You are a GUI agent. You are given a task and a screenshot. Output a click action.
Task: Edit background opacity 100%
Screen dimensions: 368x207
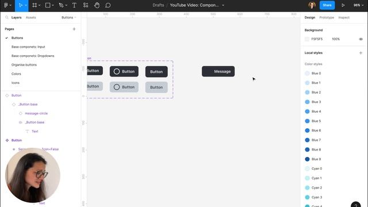[336, 39]
